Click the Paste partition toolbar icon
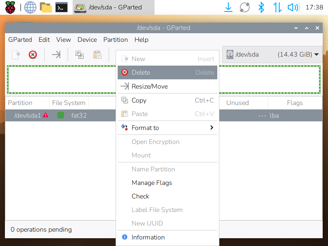This screenshot has height=246, width=328. coord(97,55)
